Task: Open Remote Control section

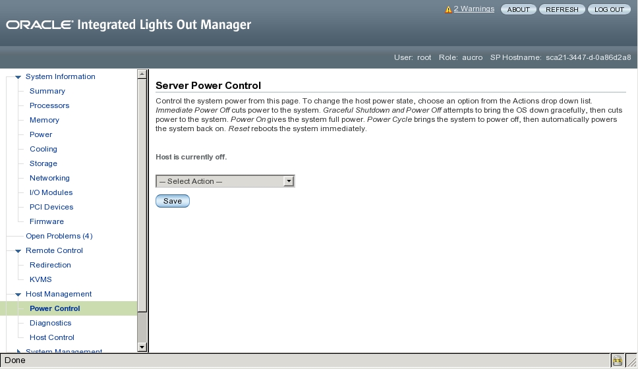Action: coord(54,250)
